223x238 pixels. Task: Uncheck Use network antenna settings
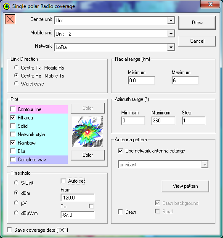point(120,151)
